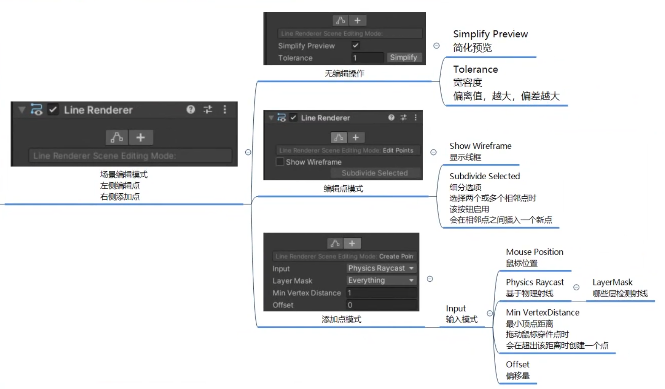Click the plus icon in the Edit Points panel
Viewport: 665px width, 389px height.
(356, 137)
